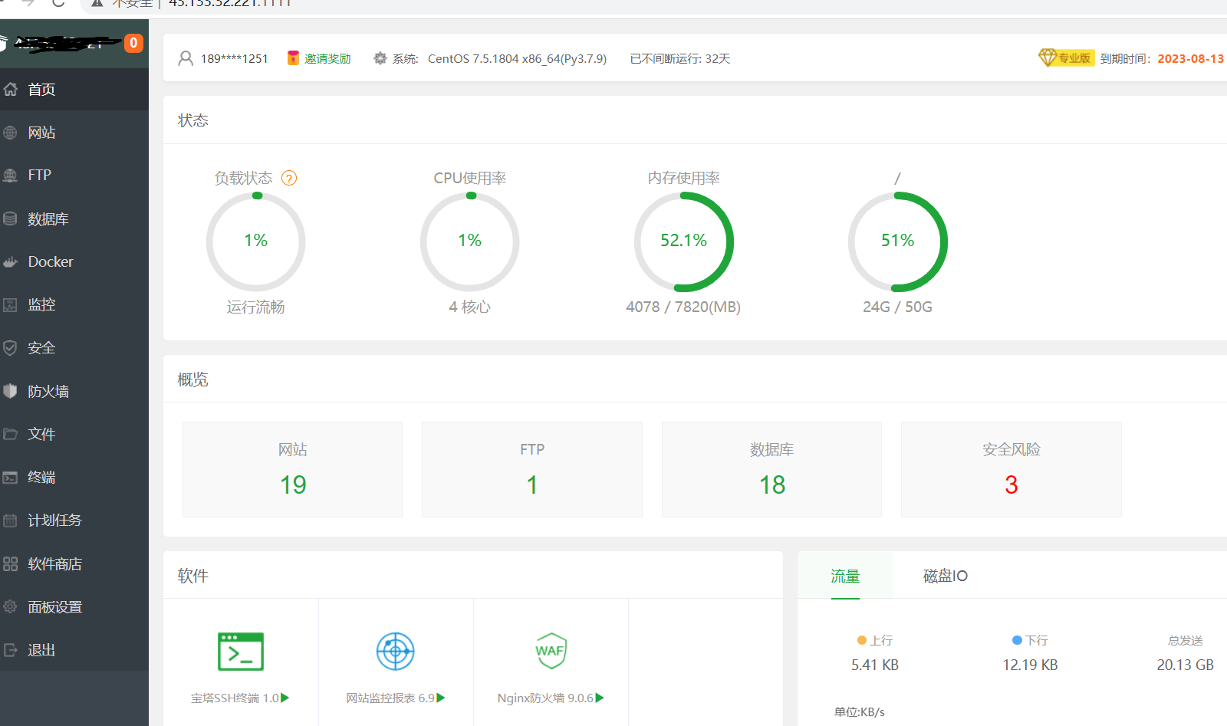The height and width of the screenshot is (726, 1227).
Task: Open the 安全风险 card showing 3
Action: 1011,469
